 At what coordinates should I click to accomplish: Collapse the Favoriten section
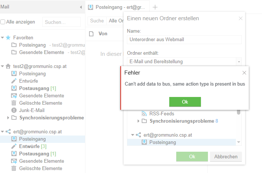pyautogui.click(x=3, y=37)
